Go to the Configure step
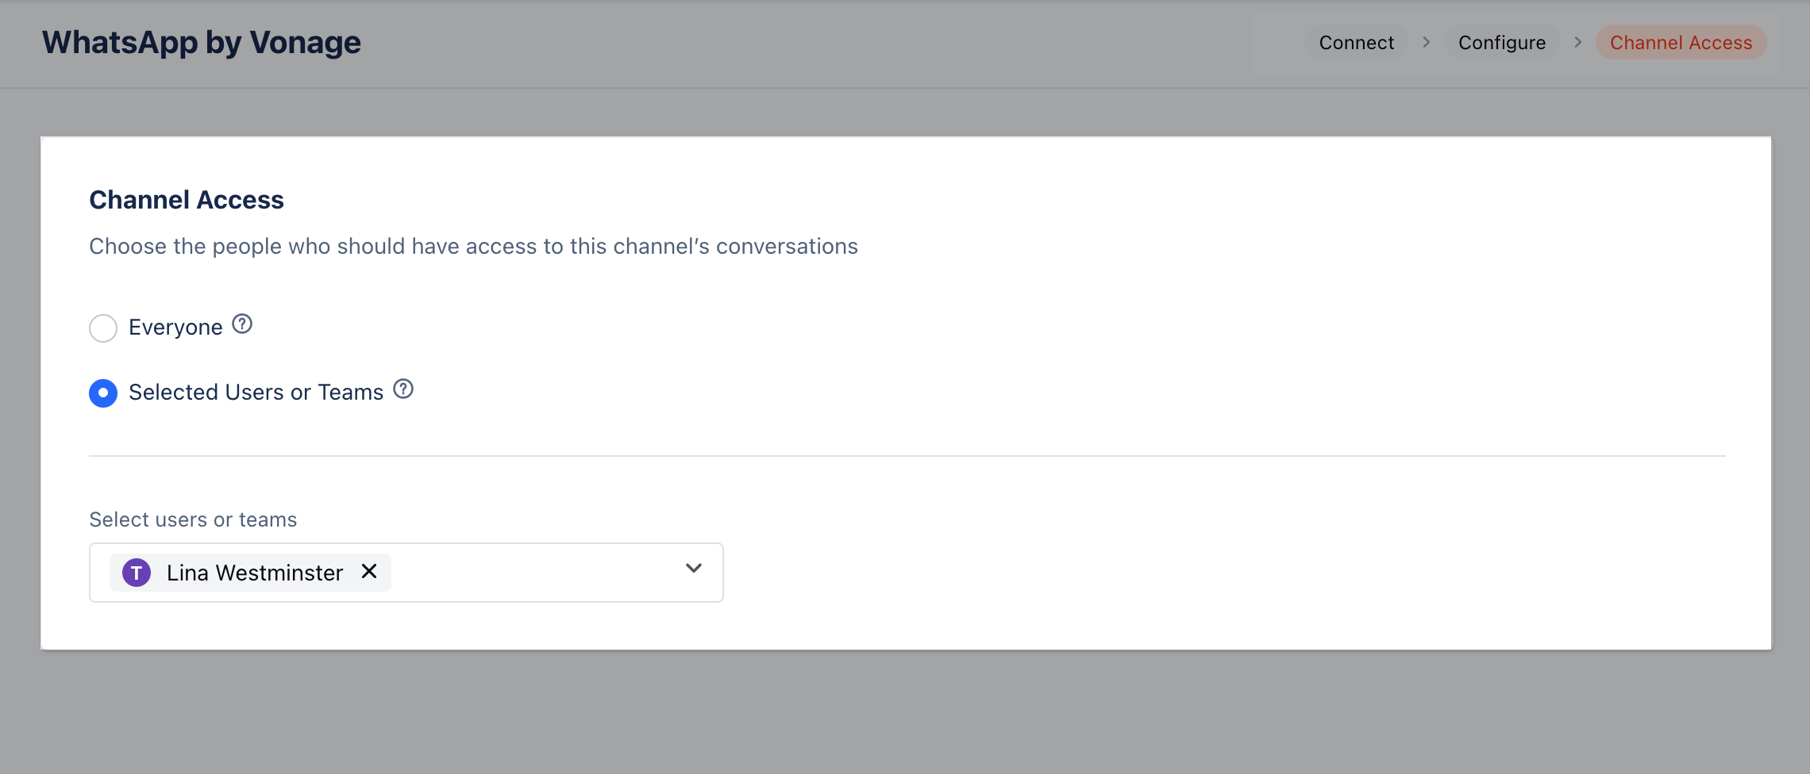 pos(1501,42)
